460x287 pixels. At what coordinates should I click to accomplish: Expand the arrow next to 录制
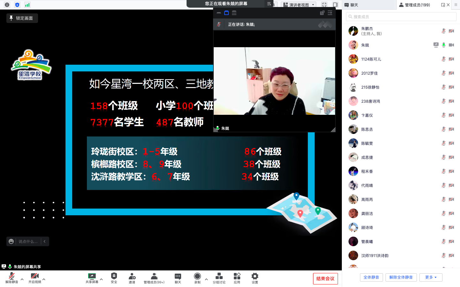[x=206, y=279]
